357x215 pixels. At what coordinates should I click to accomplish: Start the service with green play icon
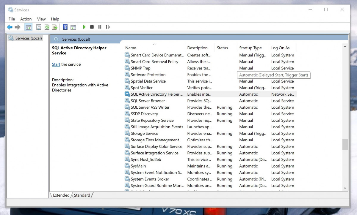pos(84,27)
